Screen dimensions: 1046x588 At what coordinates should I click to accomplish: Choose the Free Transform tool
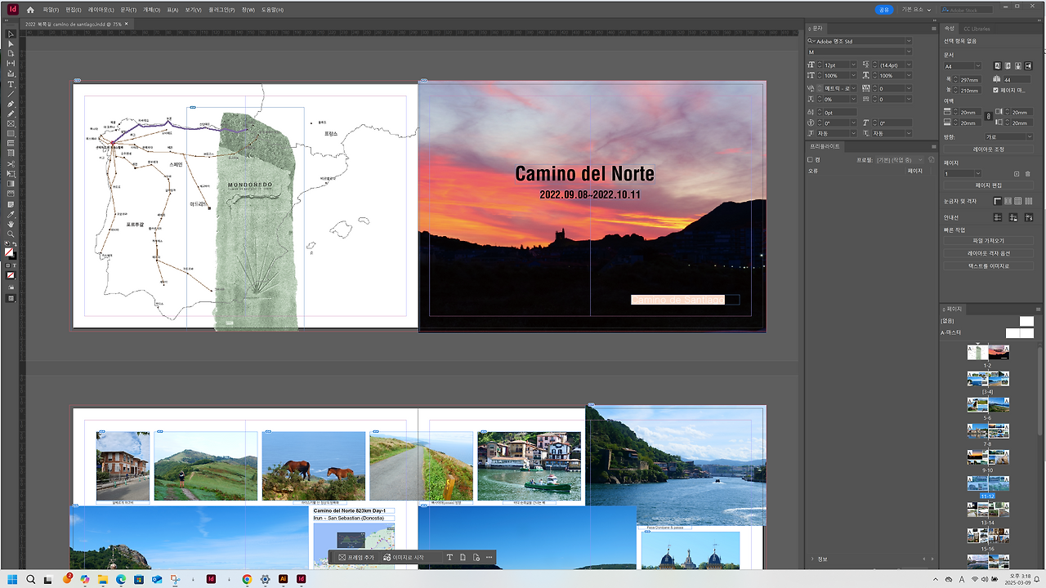pyautogui.click(x=11, y=174)
